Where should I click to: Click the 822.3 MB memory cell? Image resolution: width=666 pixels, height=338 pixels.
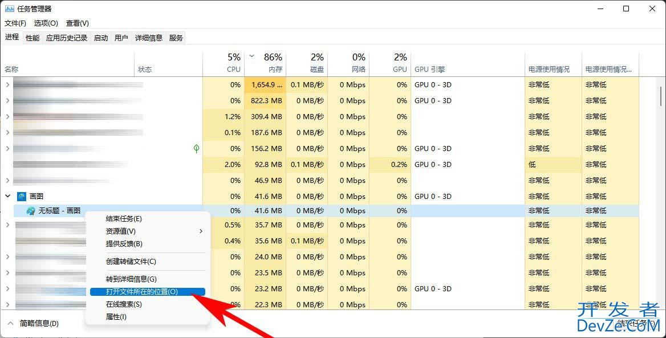coord(265,101)
